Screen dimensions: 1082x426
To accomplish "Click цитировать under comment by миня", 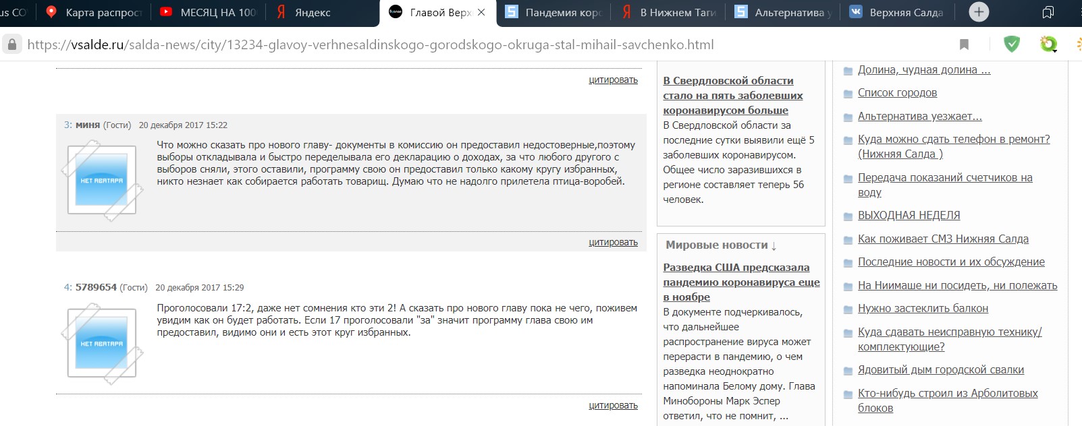I will pyautogui.click(x=613, y=242).
